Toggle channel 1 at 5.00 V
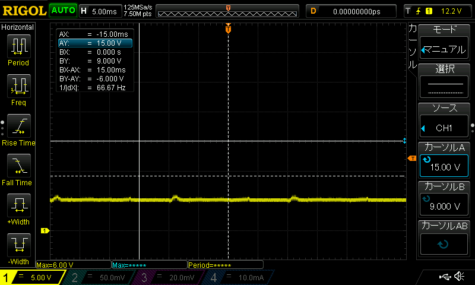The image size is (475, 285). tap(32, 277)
